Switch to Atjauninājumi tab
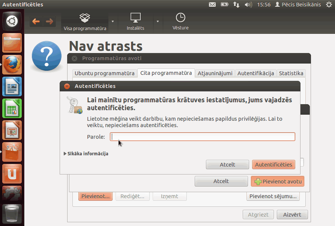Image resolution: width=335 pixels, height=226 pixels. (x=215, y=73)
